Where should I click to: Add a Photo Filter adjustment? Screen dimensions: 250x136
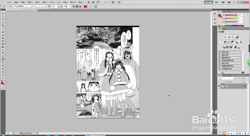[237, 42]
